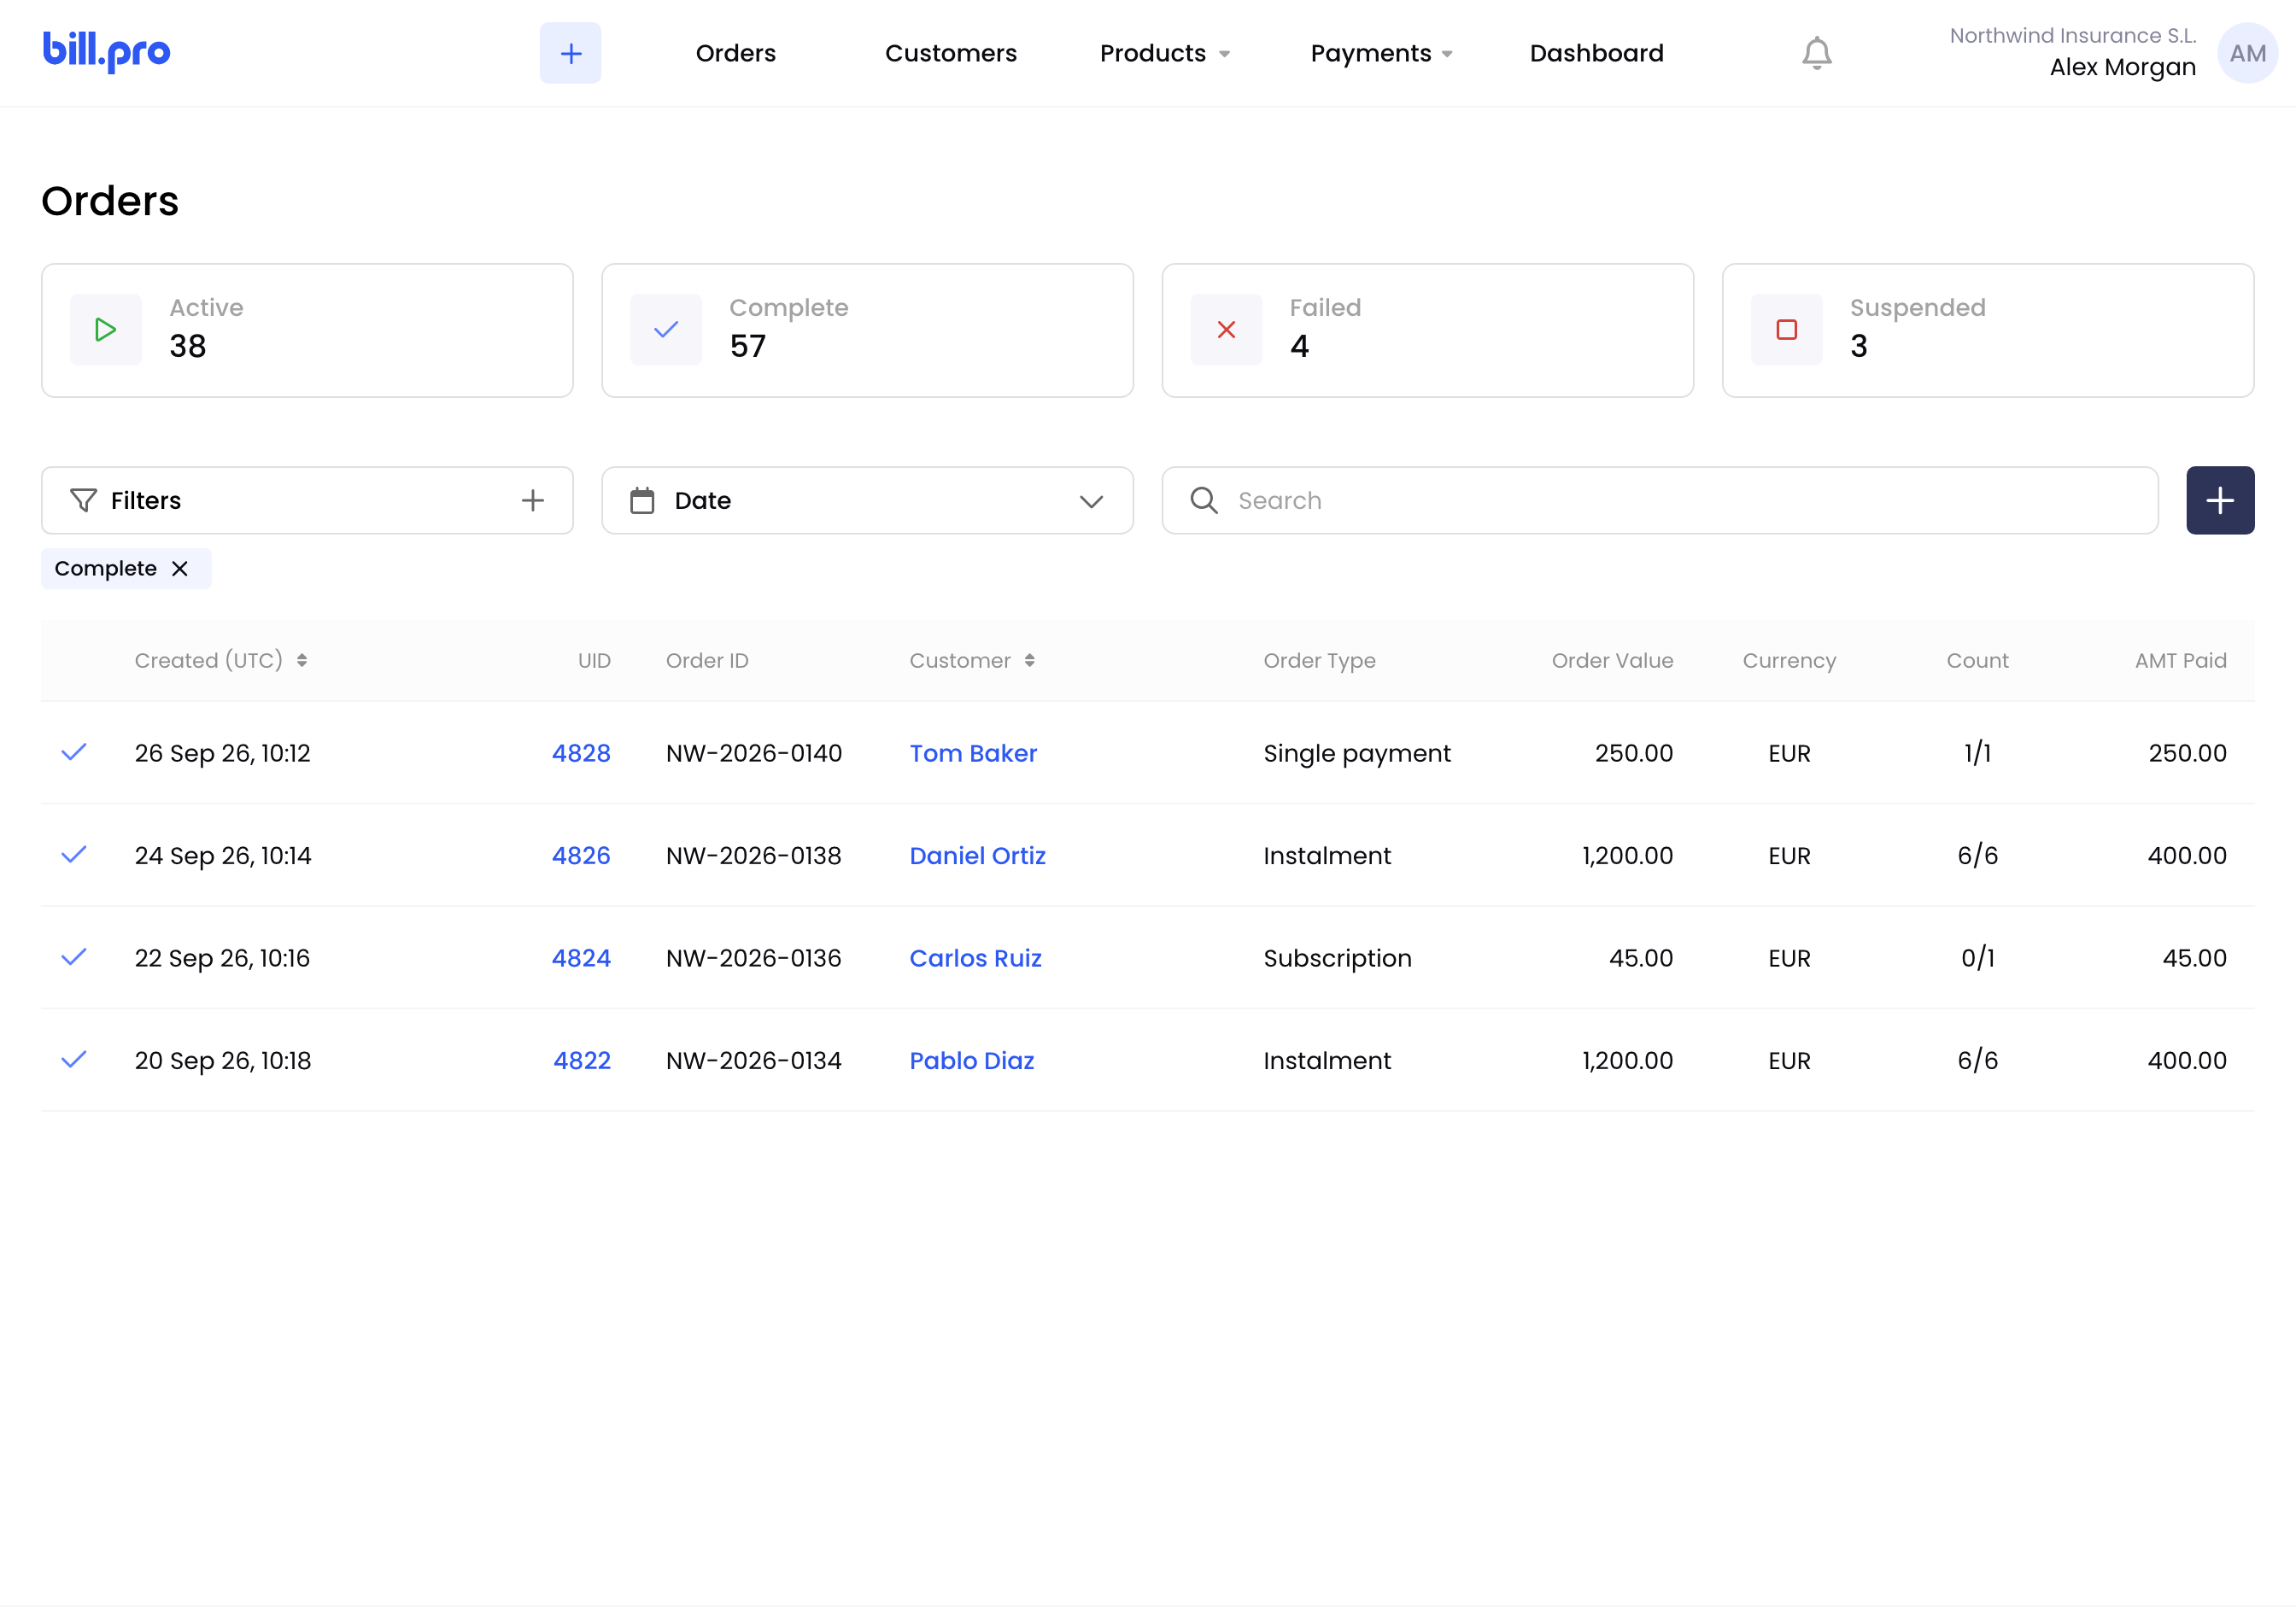Click the Order Value column header
This screenshot has width=2296, height=1619.
(1612, 661)
